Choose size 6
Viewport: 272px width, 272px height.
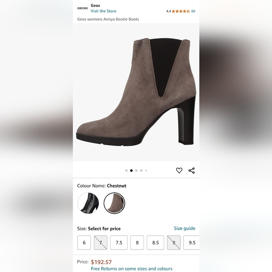click(84, 242)
